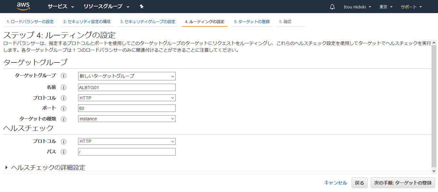
Task: Open the notifications bell icon
Action: pyautogui.click(x=332, y=7)
